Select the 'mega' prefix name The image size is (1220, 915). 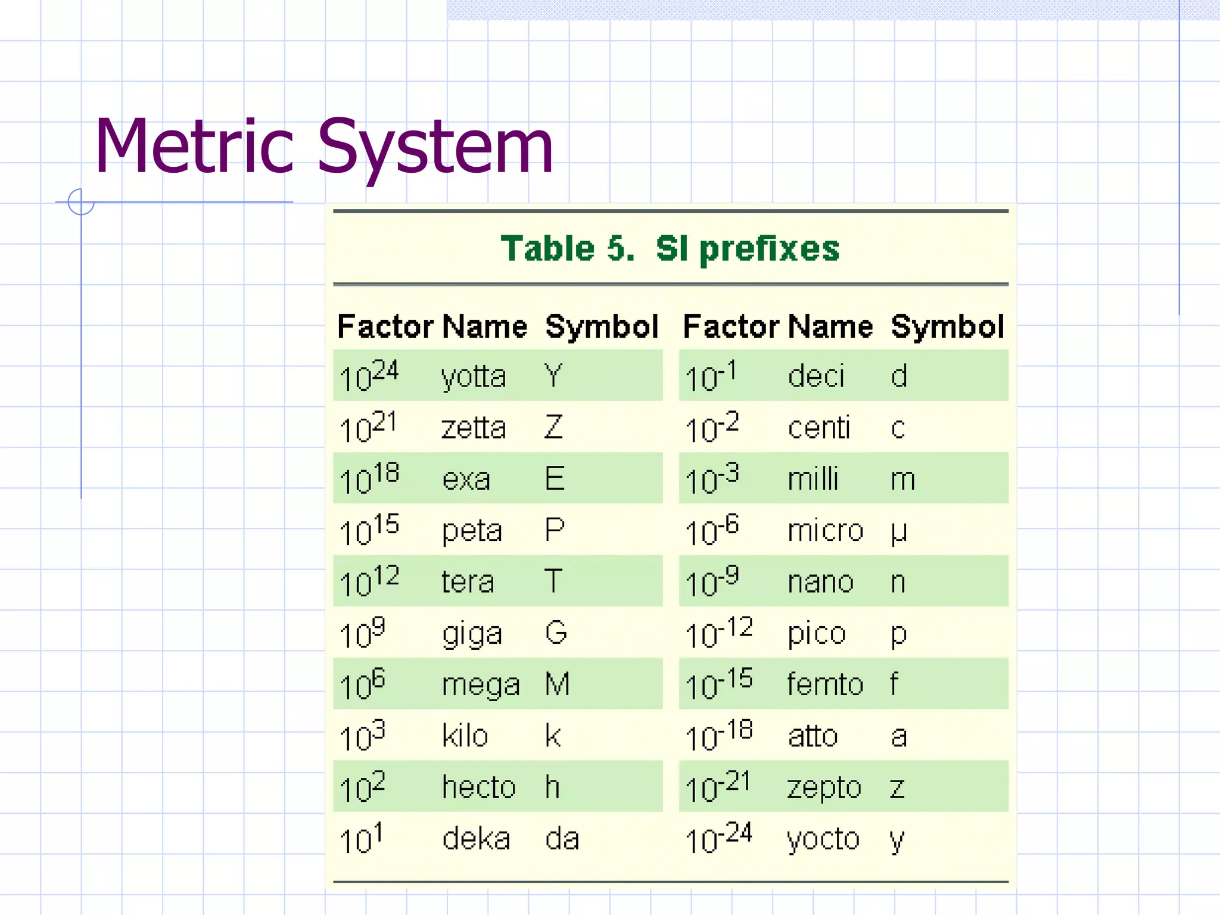[x=481, y=685]
